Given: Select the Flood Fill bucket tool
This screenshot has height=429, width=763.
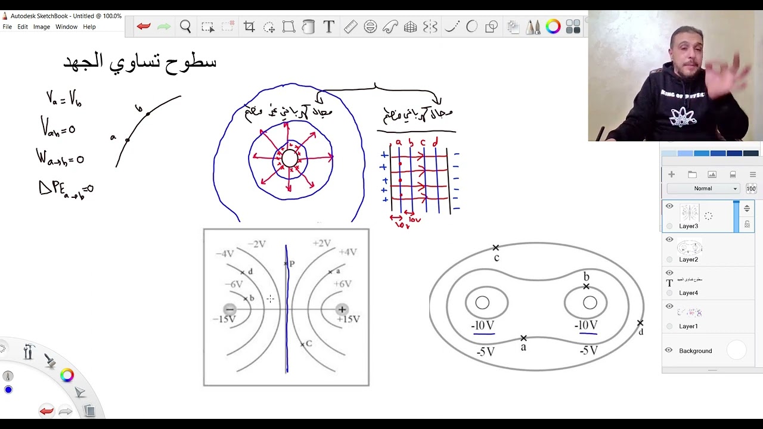Looking at the screenshot, I should click(x=308, y=27).
